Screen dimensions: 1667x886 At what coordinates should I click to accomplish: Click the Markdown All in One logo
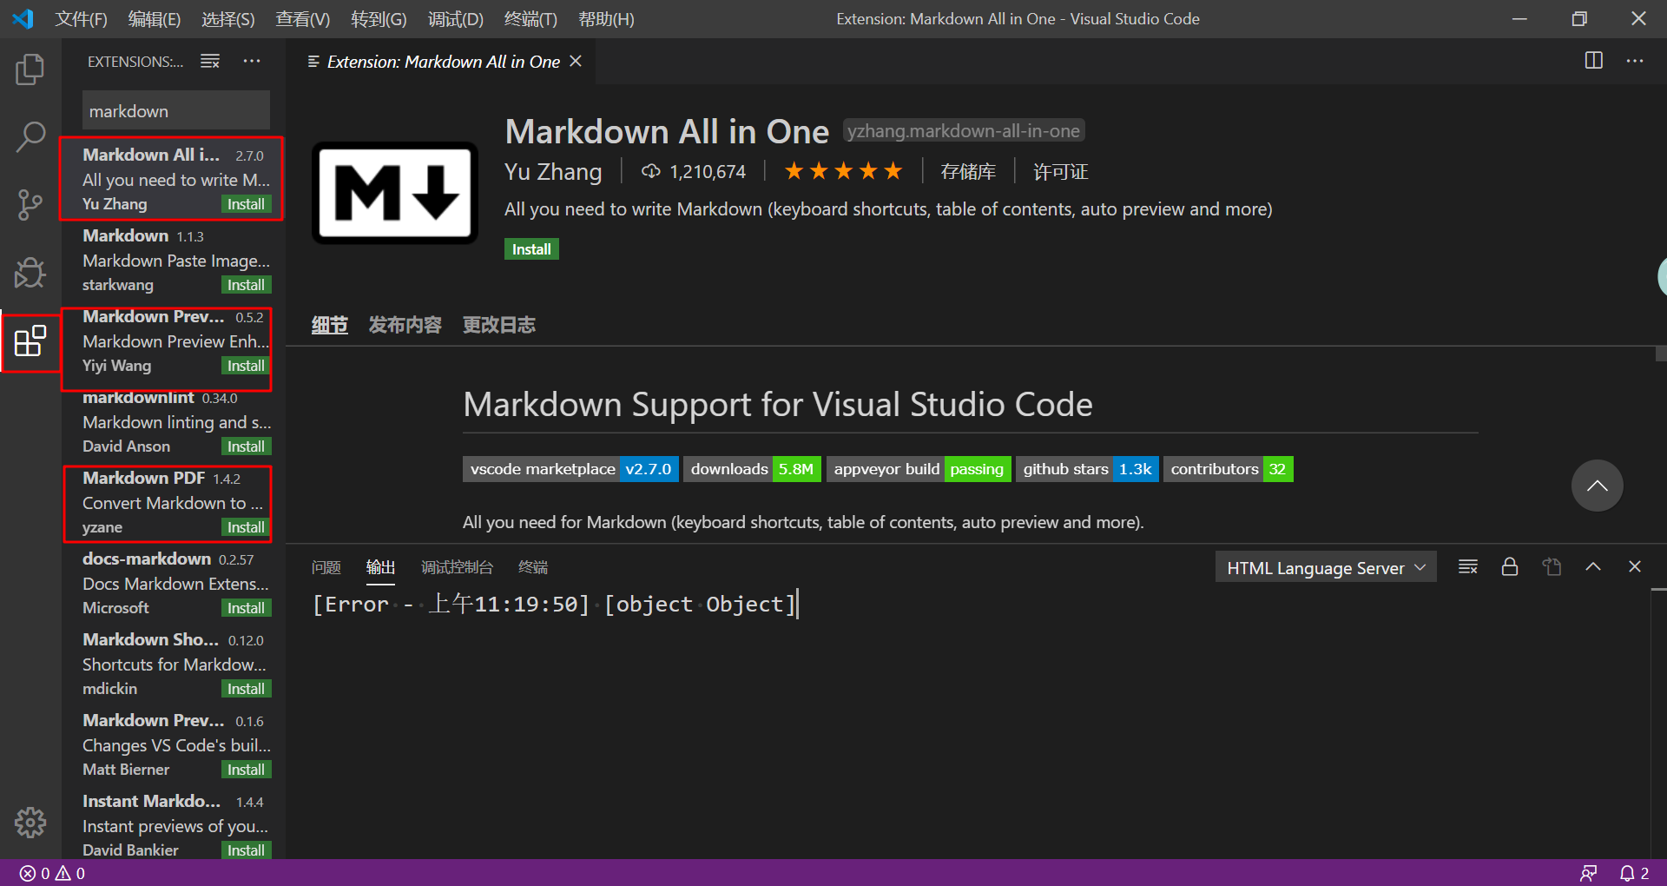(x=395, y=193)
